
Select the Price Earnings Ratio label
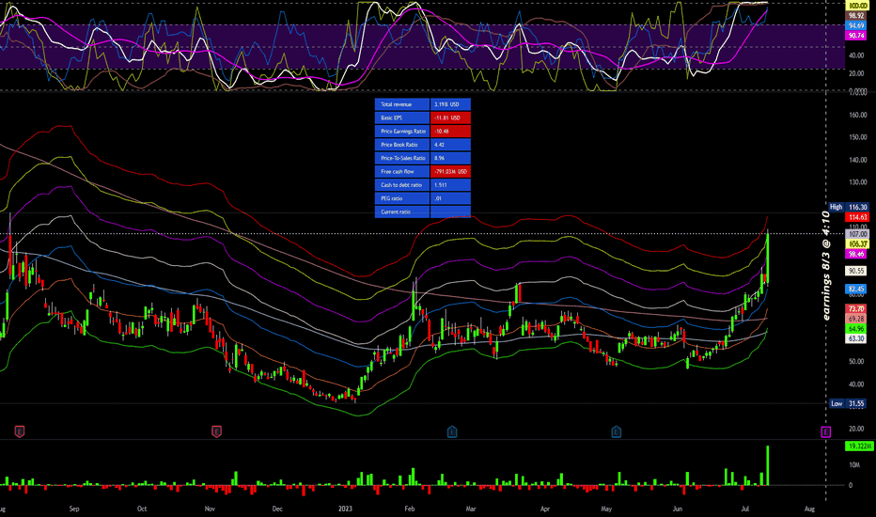[402, 132]
